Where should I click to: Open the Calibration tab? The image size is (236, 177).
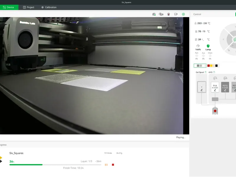(49, 7)
